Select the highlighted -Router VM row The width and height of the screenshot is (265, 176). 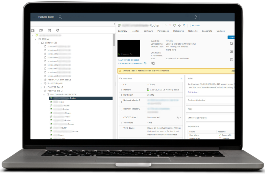click(81, 98)
